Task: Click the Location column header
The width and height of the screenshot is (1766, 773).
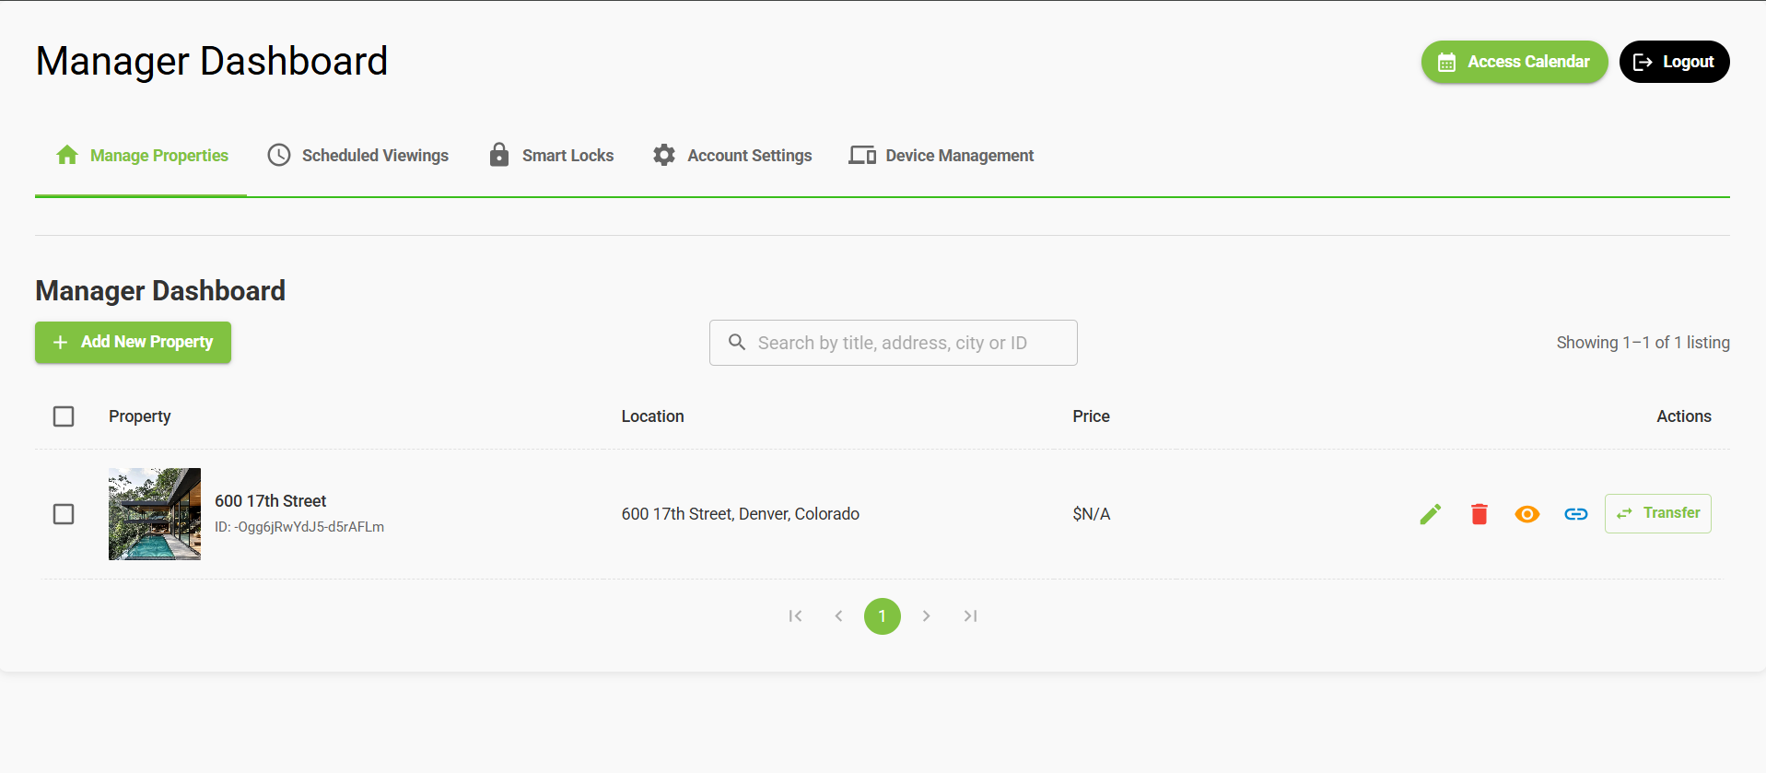Action: coord(653,416)
